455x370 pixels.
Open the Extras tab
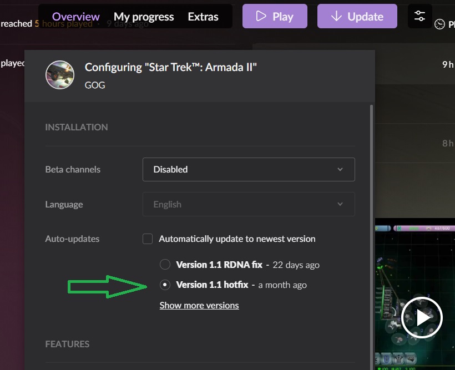203,17
